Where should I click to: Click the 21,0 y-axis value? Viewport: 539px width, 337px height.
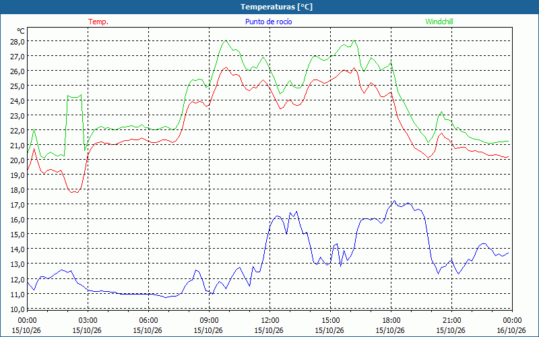17,145
